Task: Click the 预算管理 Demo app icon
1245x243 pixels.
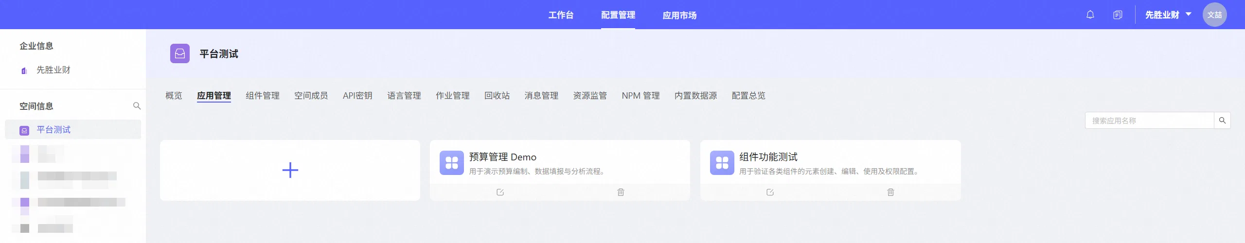Action: [x=452, y=162]
